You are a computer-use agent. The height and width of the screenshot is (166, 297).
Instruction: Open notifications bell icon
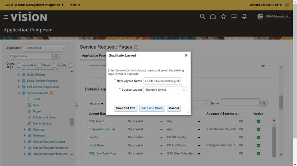(x=245, y=17)
